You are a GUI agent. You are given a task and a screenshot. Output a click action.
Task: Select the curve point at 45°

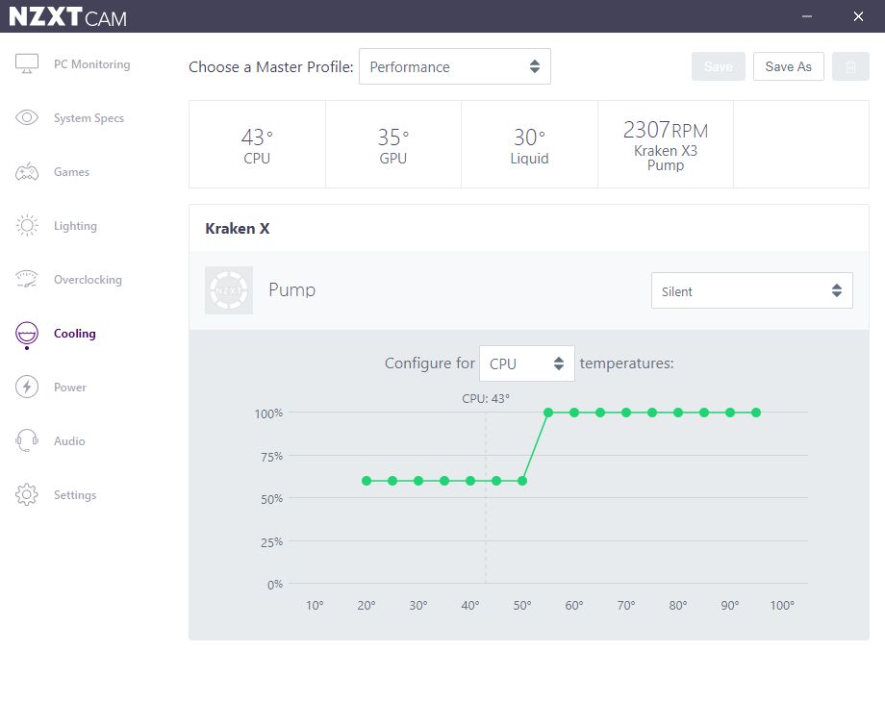click(496, 481)
